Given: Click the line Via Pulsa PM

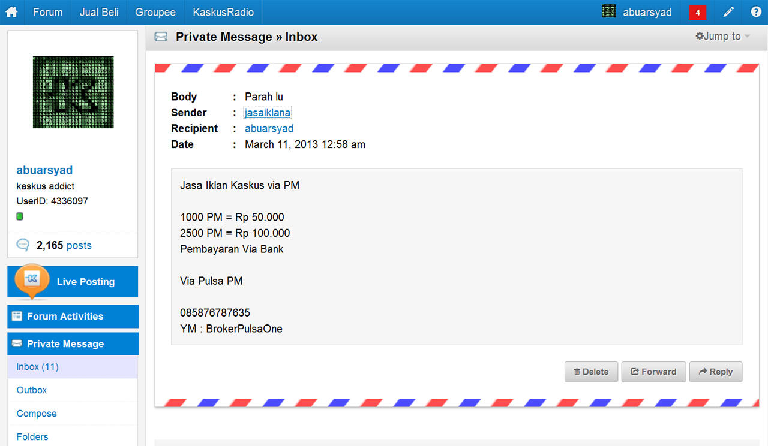Looking at the screenshot, I should pyautogui.click(x=211, y=281).
